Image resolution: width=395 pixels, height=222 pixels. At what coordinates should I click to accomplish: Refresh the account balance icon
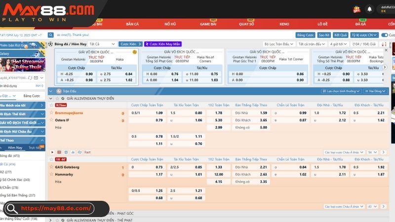(x=30, y=78)
